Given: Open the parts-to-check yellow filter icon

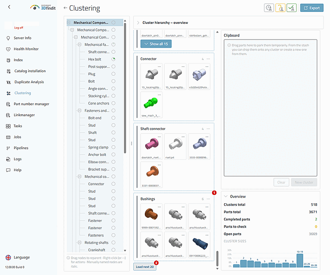Looking at the screenshot, I should coord(280,8).
